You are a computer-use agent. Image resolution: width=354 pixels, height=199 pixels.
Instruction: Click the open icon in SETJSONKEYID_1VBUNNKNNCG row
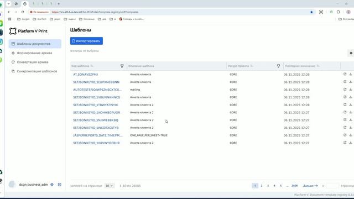coord(345,97)
